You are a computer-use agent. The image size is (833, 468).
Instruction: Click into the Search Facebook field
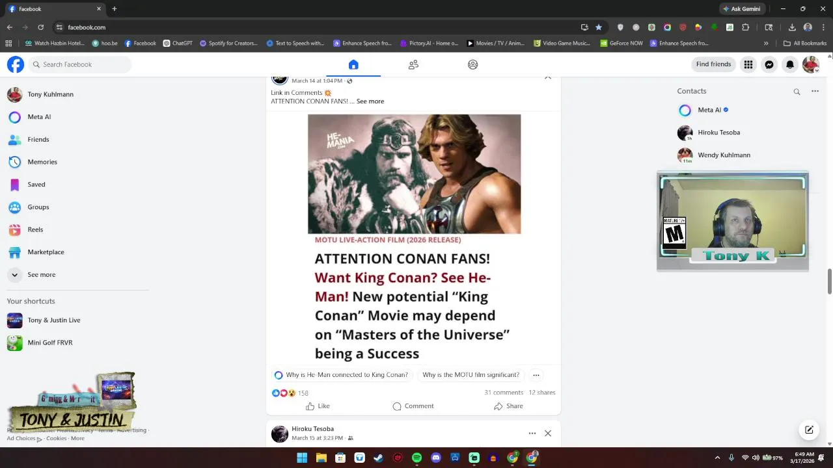[79, 64]
